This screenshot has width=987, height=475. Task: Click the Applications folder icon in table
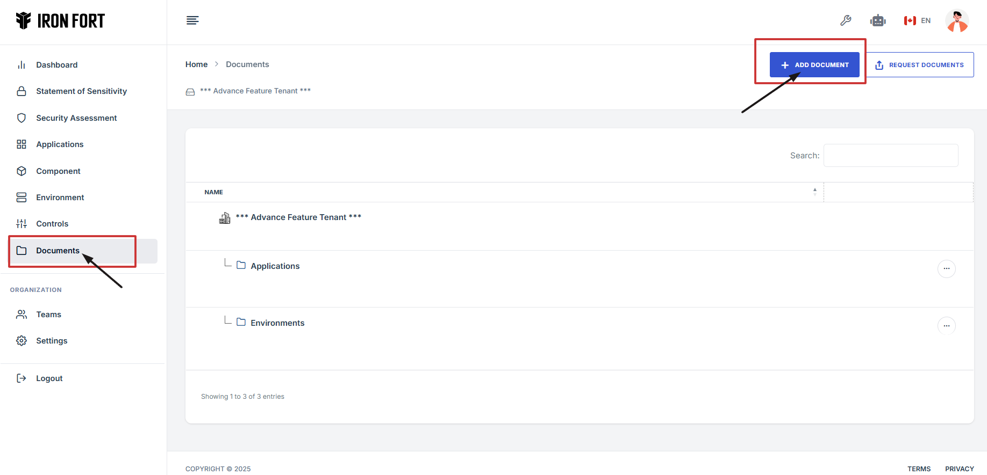coord(241,265)
